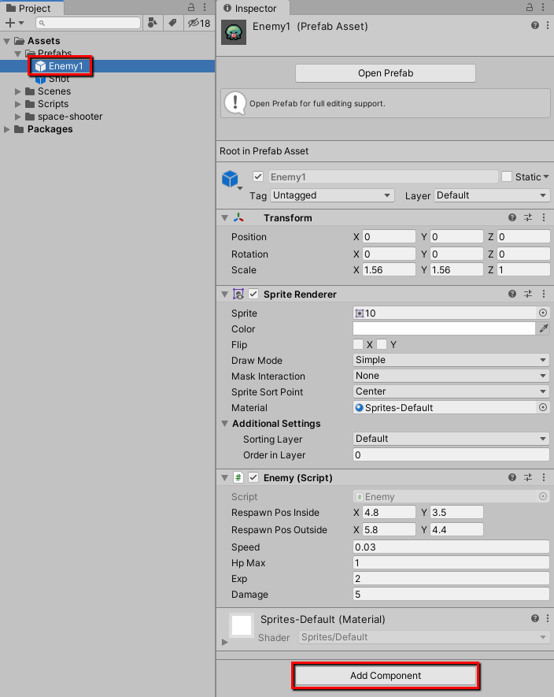Viewport: 554px width, 697px height.
Task: Select Enemy1 prefab in Project tree
Action: coord(107,66)
